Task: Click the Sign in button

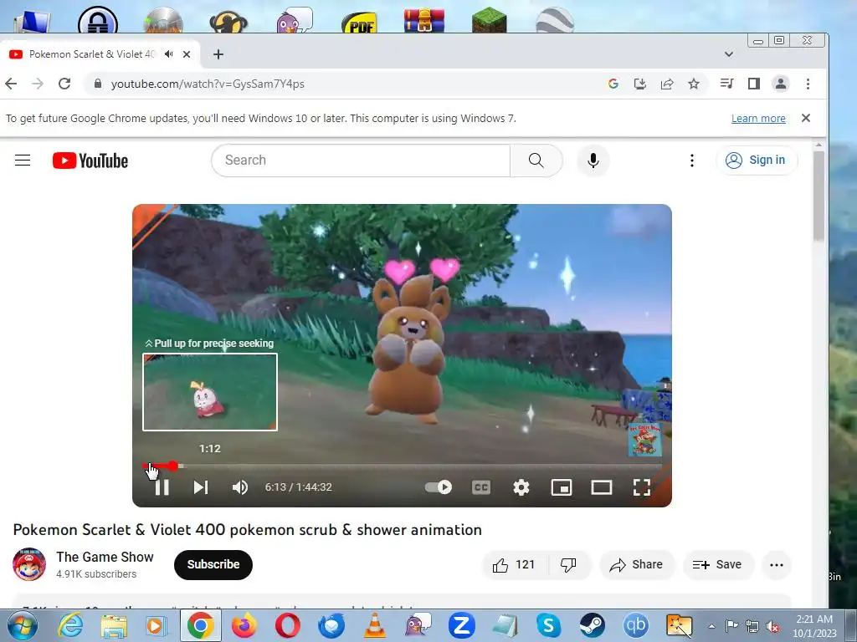Action: click(x=757, y=160)
